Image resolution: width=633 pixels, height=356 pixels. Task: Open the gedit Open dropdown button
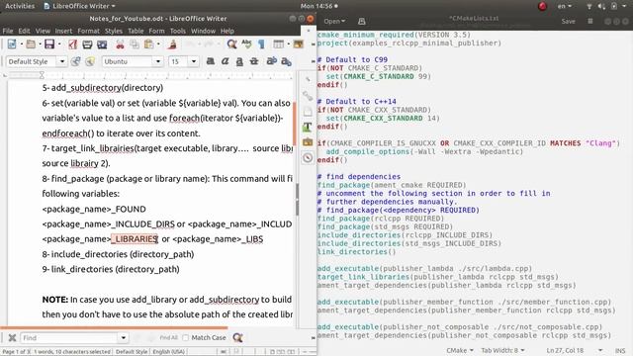coord(334,21)
